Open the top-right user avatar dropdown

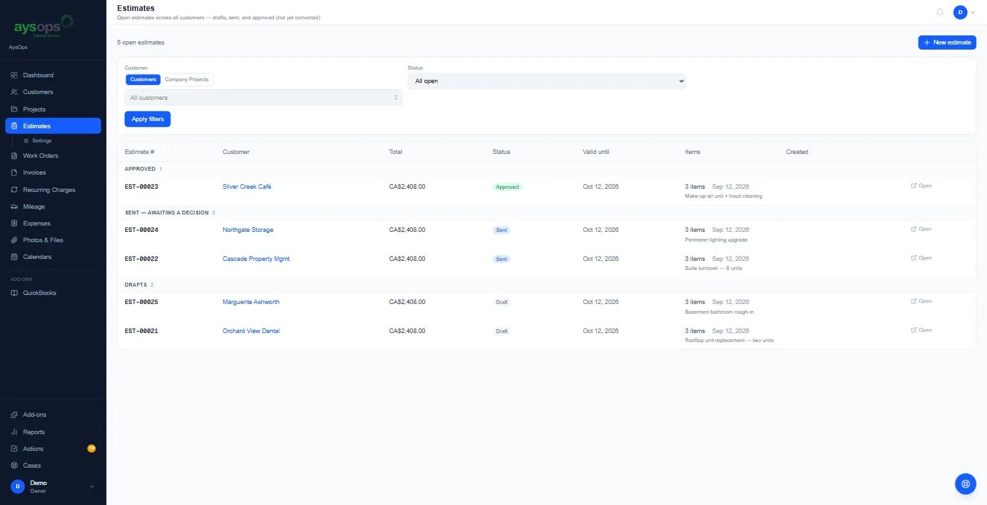pos(964,12)
